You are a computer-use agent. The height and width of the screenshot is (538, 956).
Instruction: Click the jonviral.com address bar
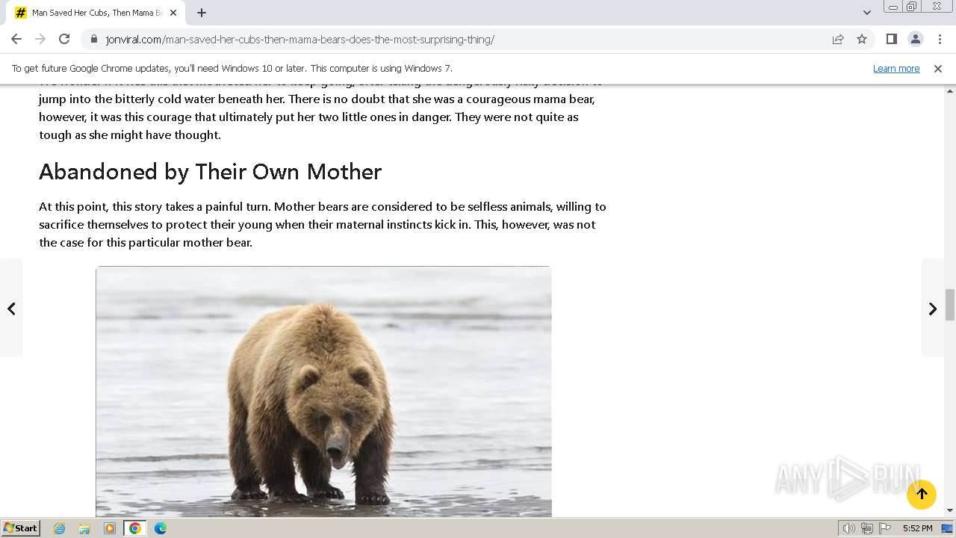point(456,39)
